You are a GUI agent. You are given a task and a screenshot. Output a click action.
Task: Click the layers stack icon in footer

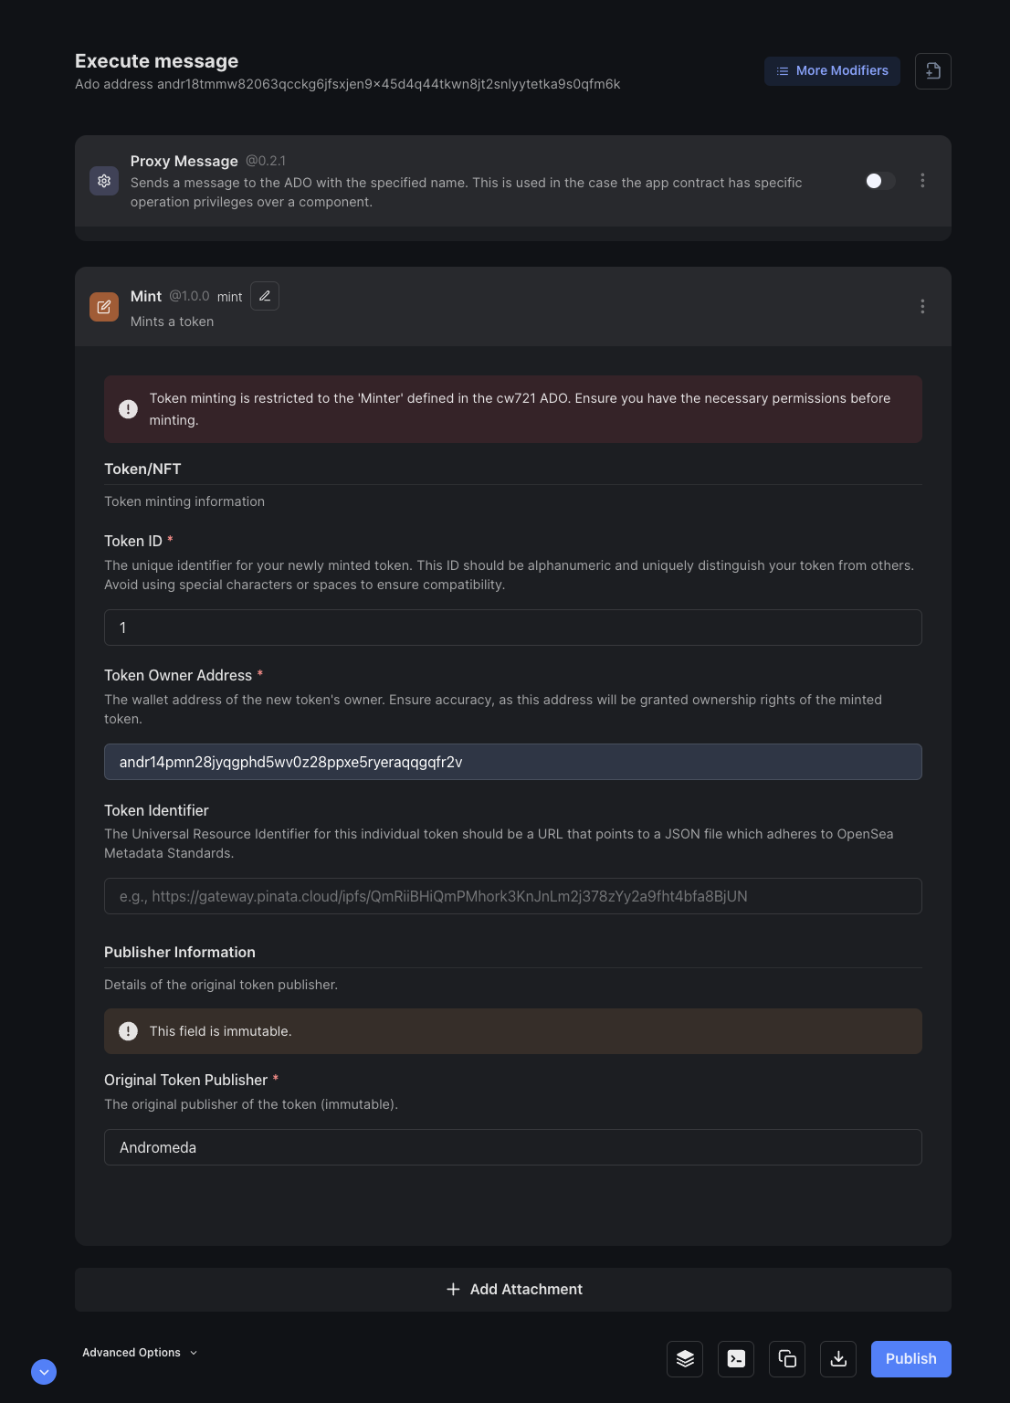tap(685, 1359)
